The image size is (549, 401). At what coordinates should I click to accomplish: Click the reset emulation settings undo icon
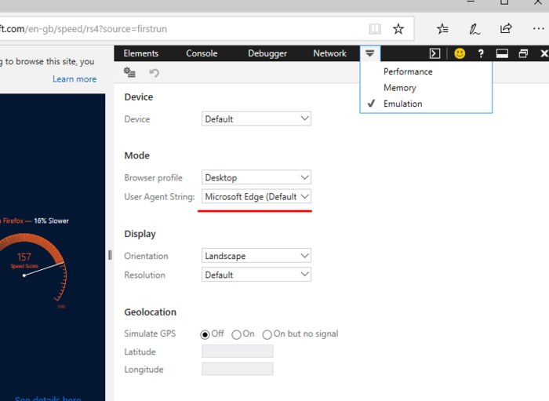pos(154,73)
